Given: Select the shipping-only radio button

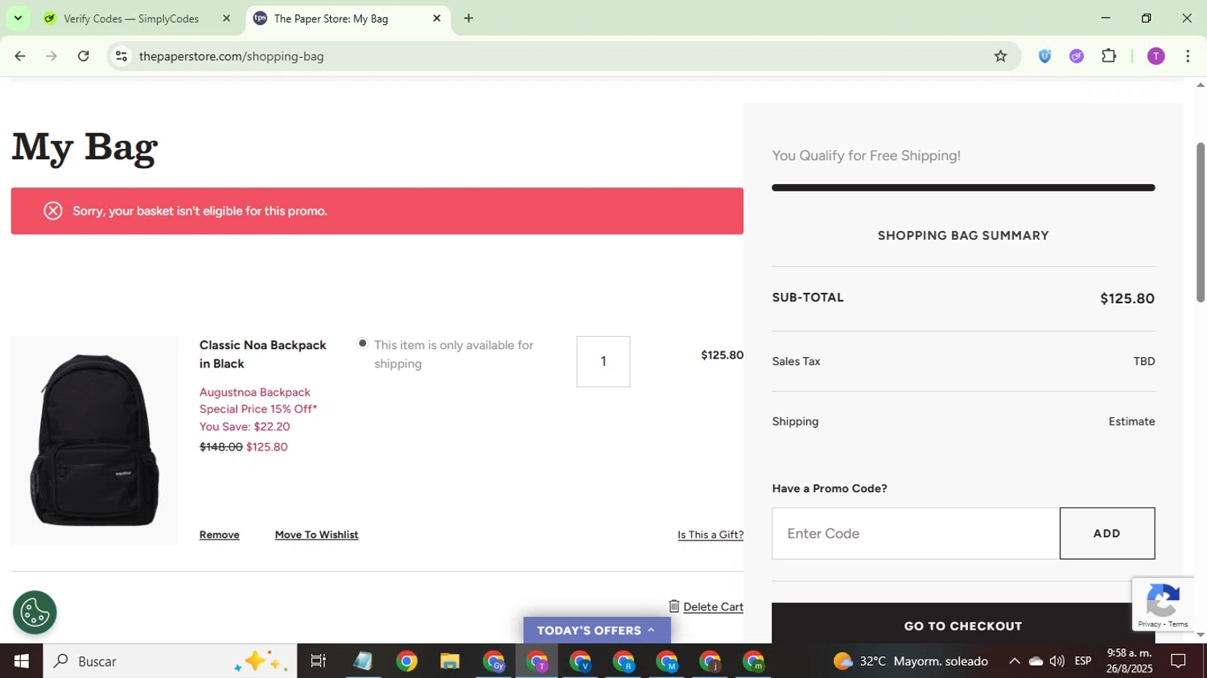Looking at the screenshot, I should click(363, 344).
